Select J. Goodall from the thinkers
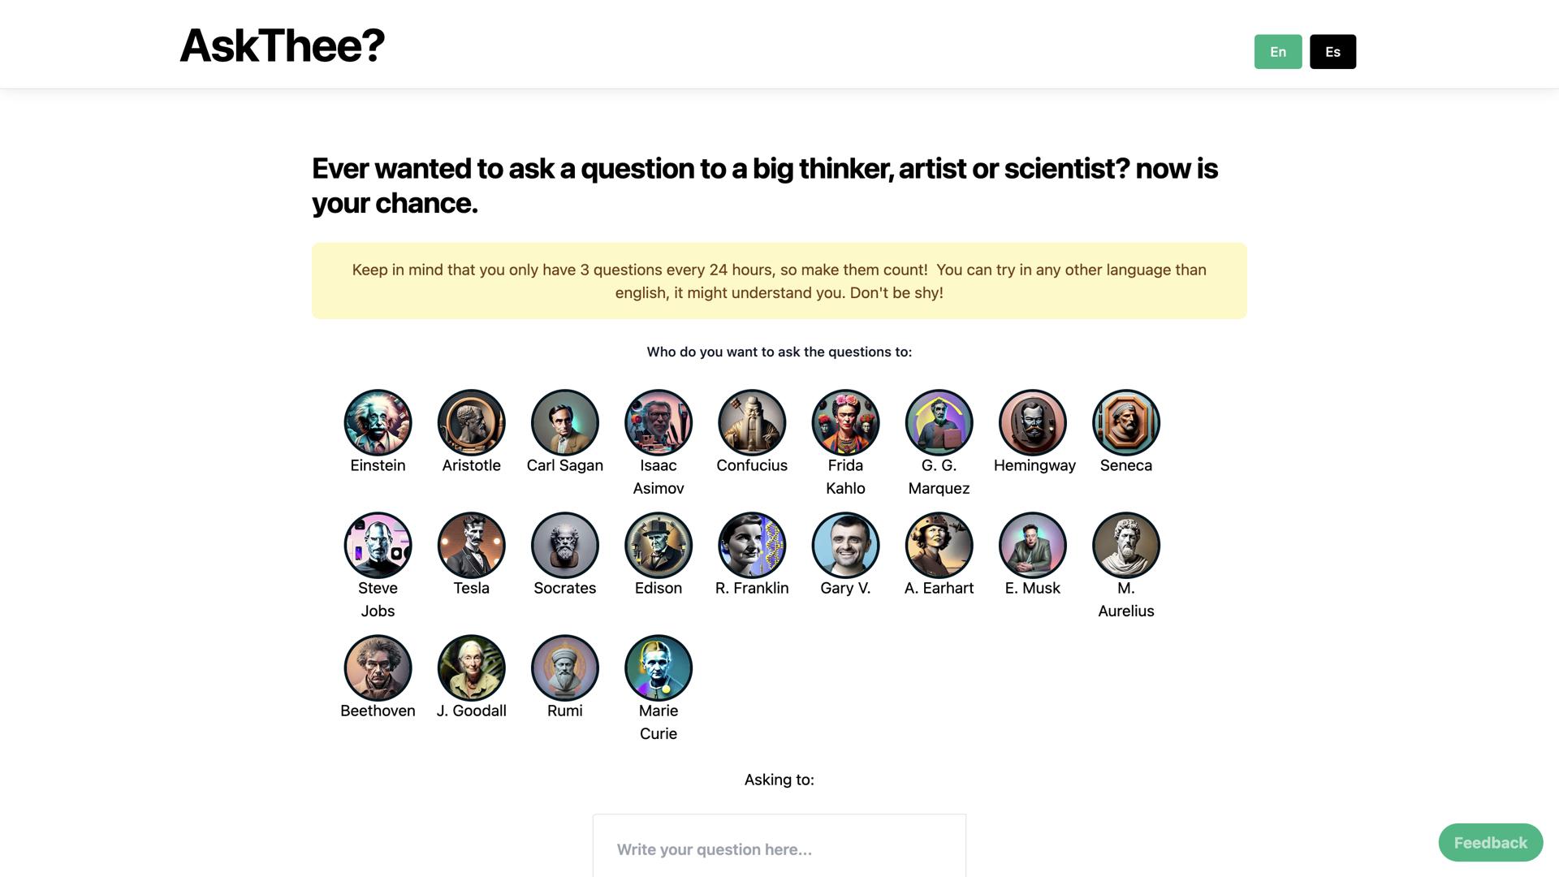The width and height of the screenshot is (1559, 877). [471, 667]
